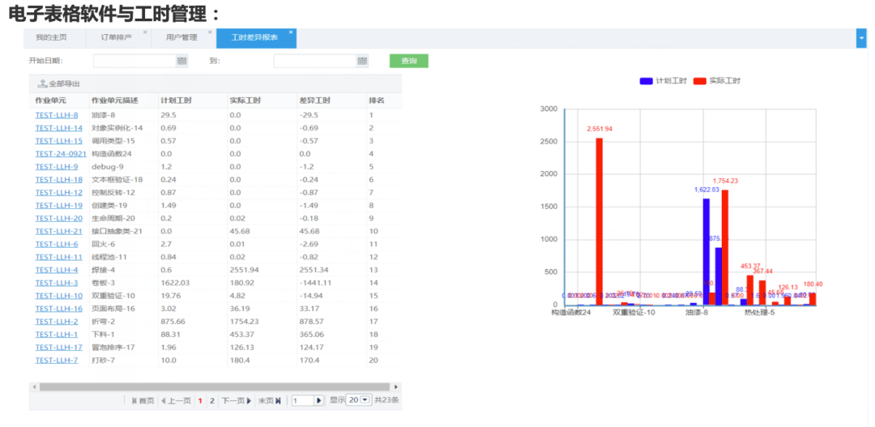Go to 首页 first page
This screenshot has width=875, height=427.
[143, 400]
